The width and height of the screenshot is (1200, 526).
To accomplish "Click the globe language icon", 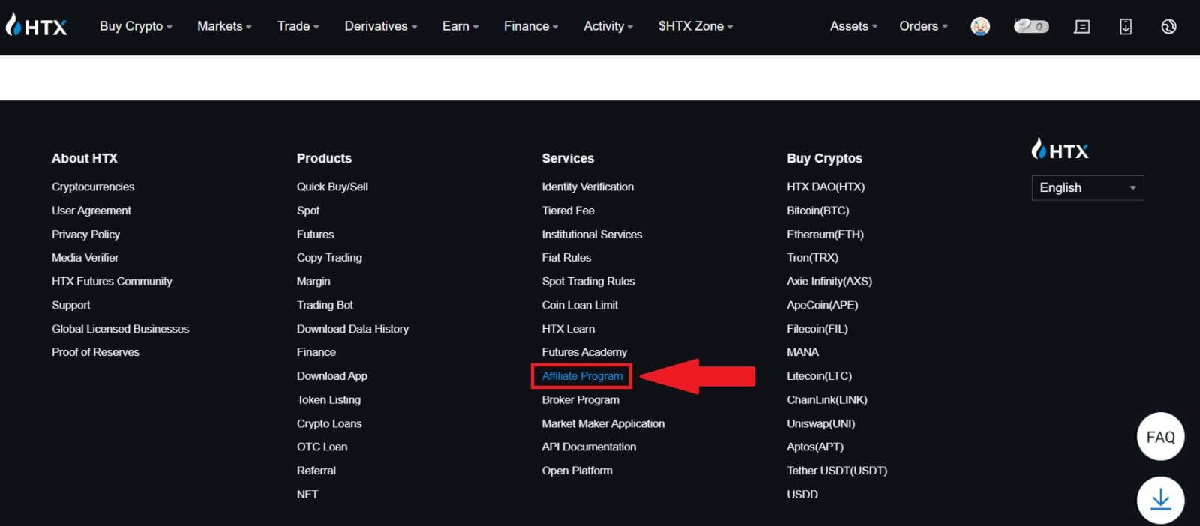I will coord(1168,26).
